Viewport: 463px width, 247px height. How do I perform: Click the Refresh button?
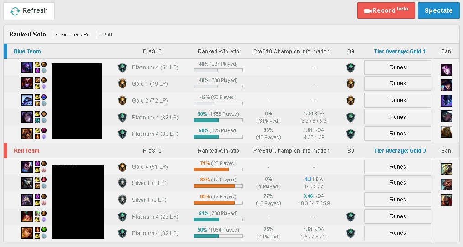(x=29, y=11)
